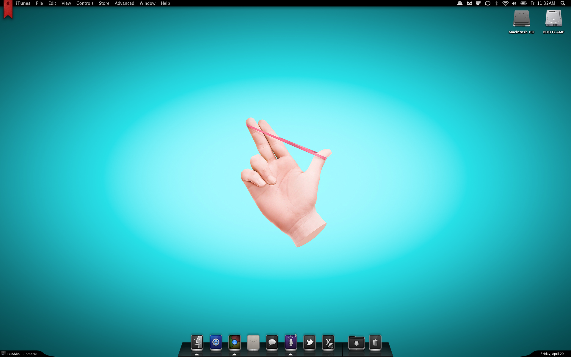
Task: Open the Wi-Fi status menu
Action: tap(505, 3)
